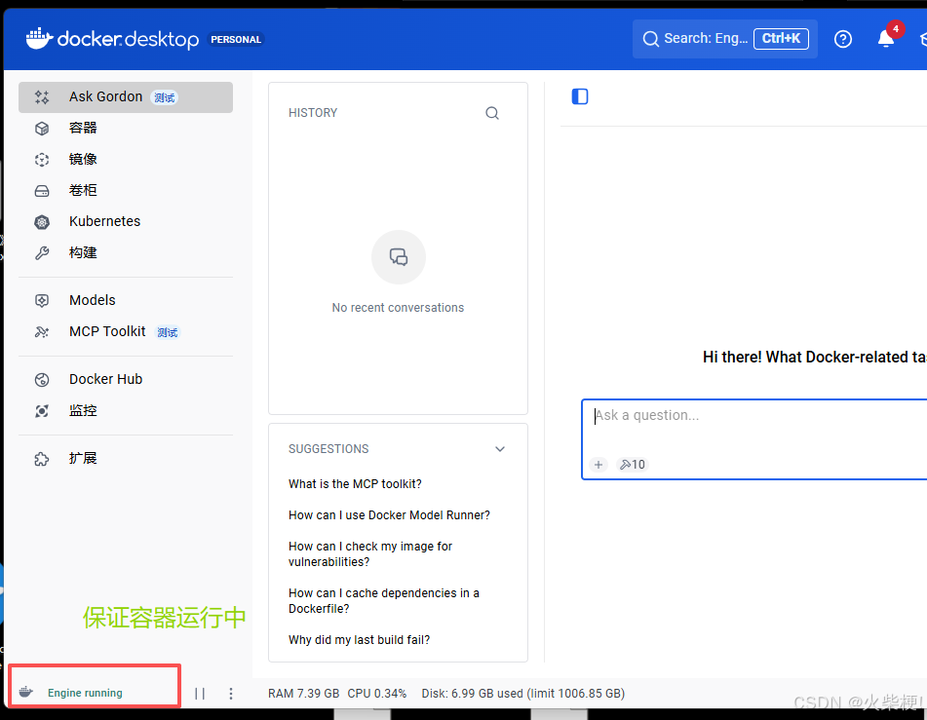Click the containers cube icon

point(42,129)
